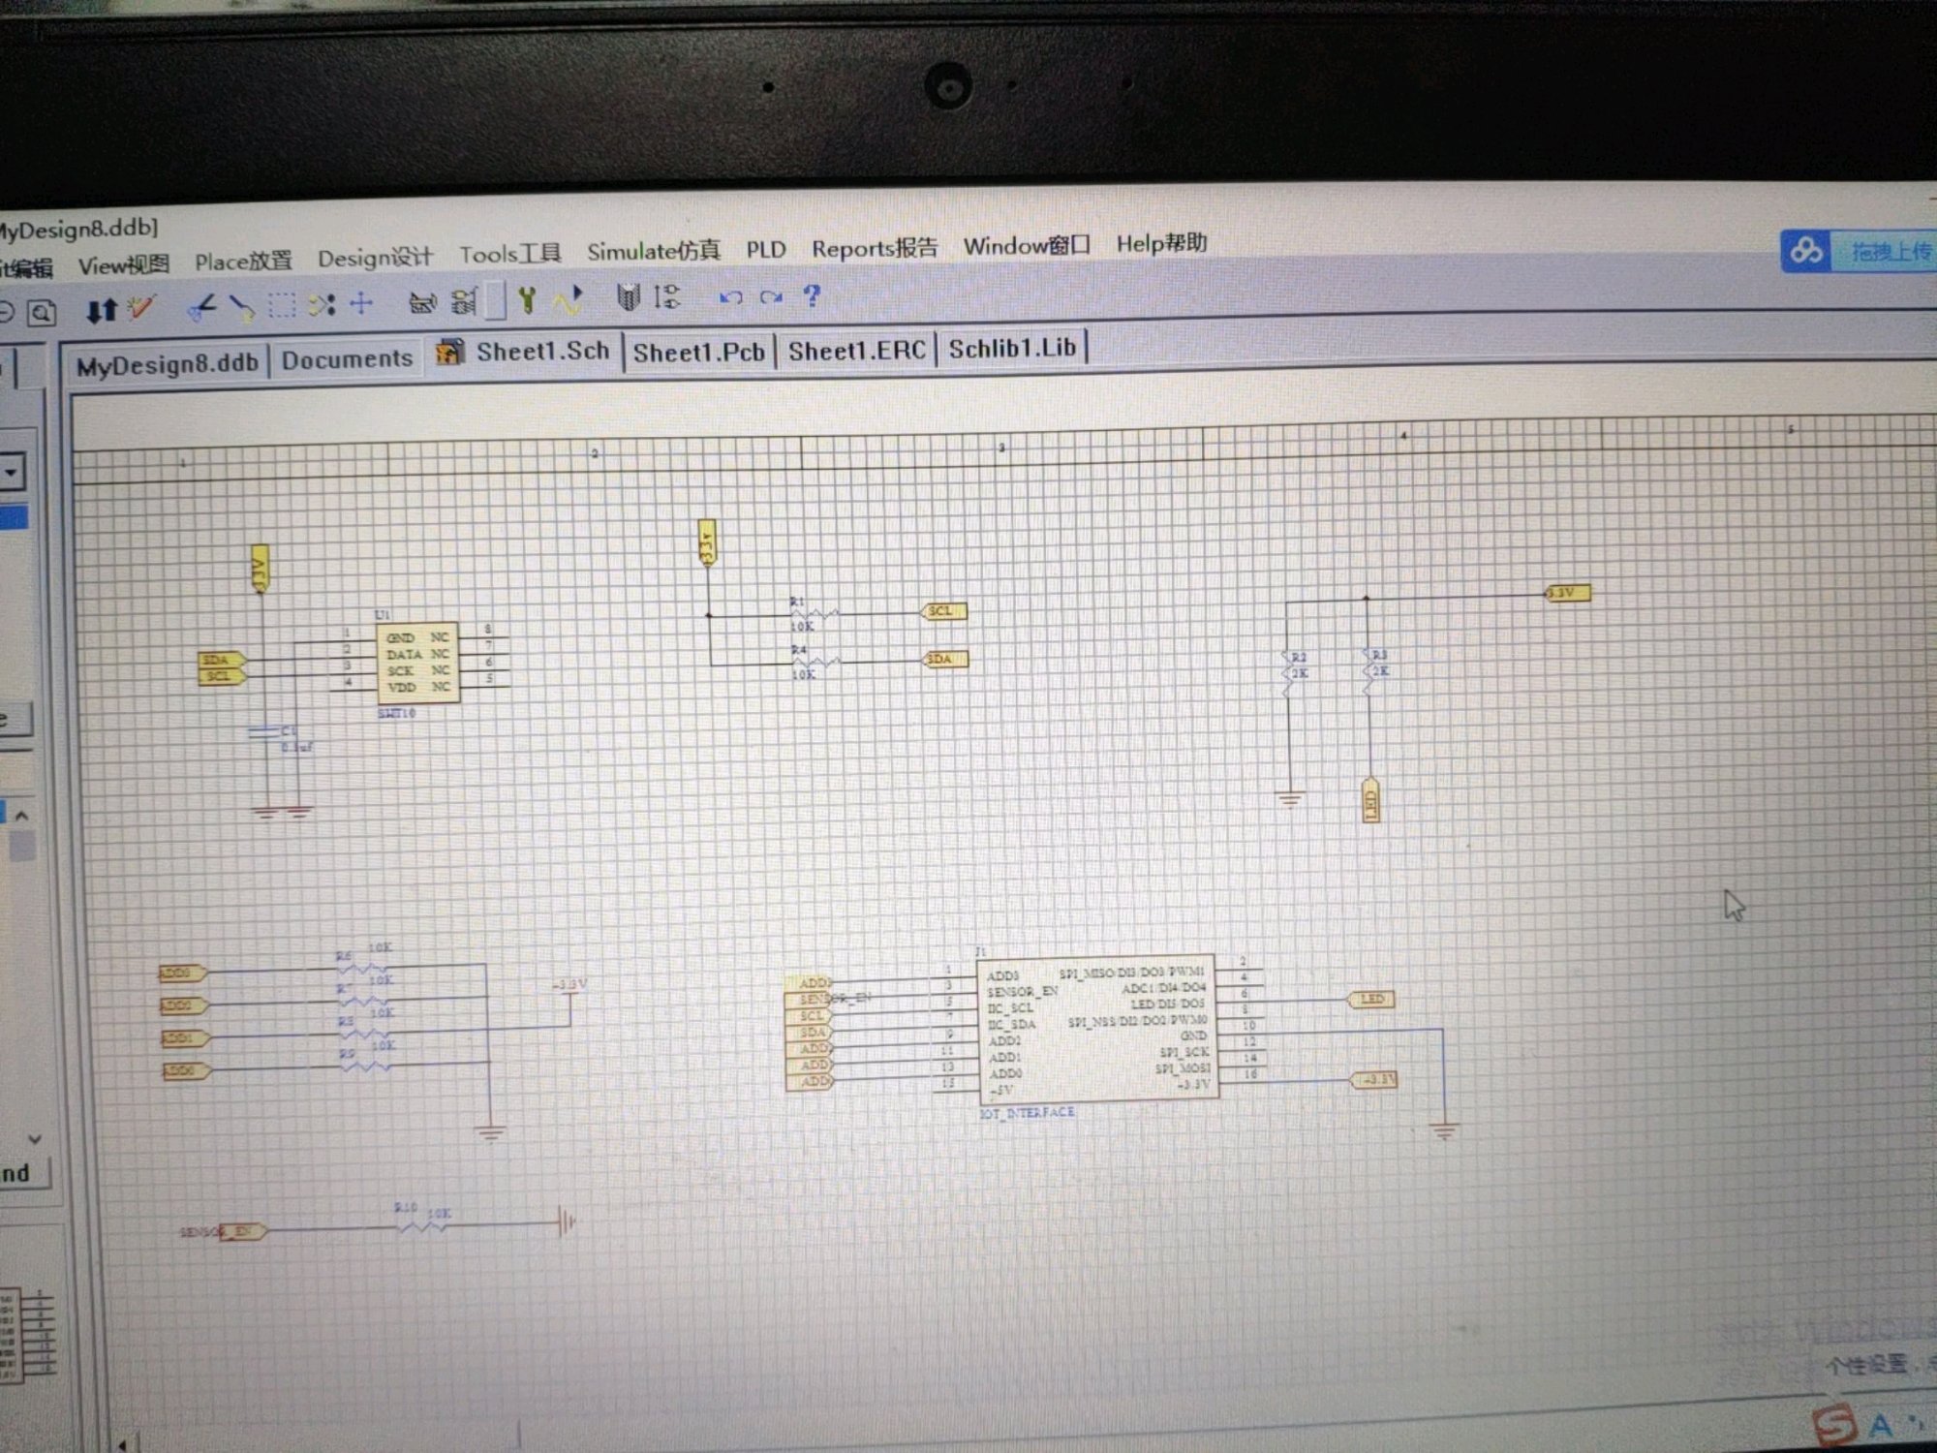Open the Design设计 menu

pyautogui.click(x=375, y=258)
